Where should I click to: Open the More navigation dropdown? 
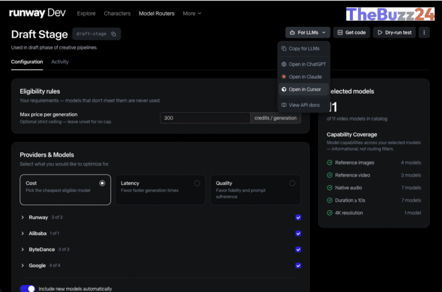192,14
